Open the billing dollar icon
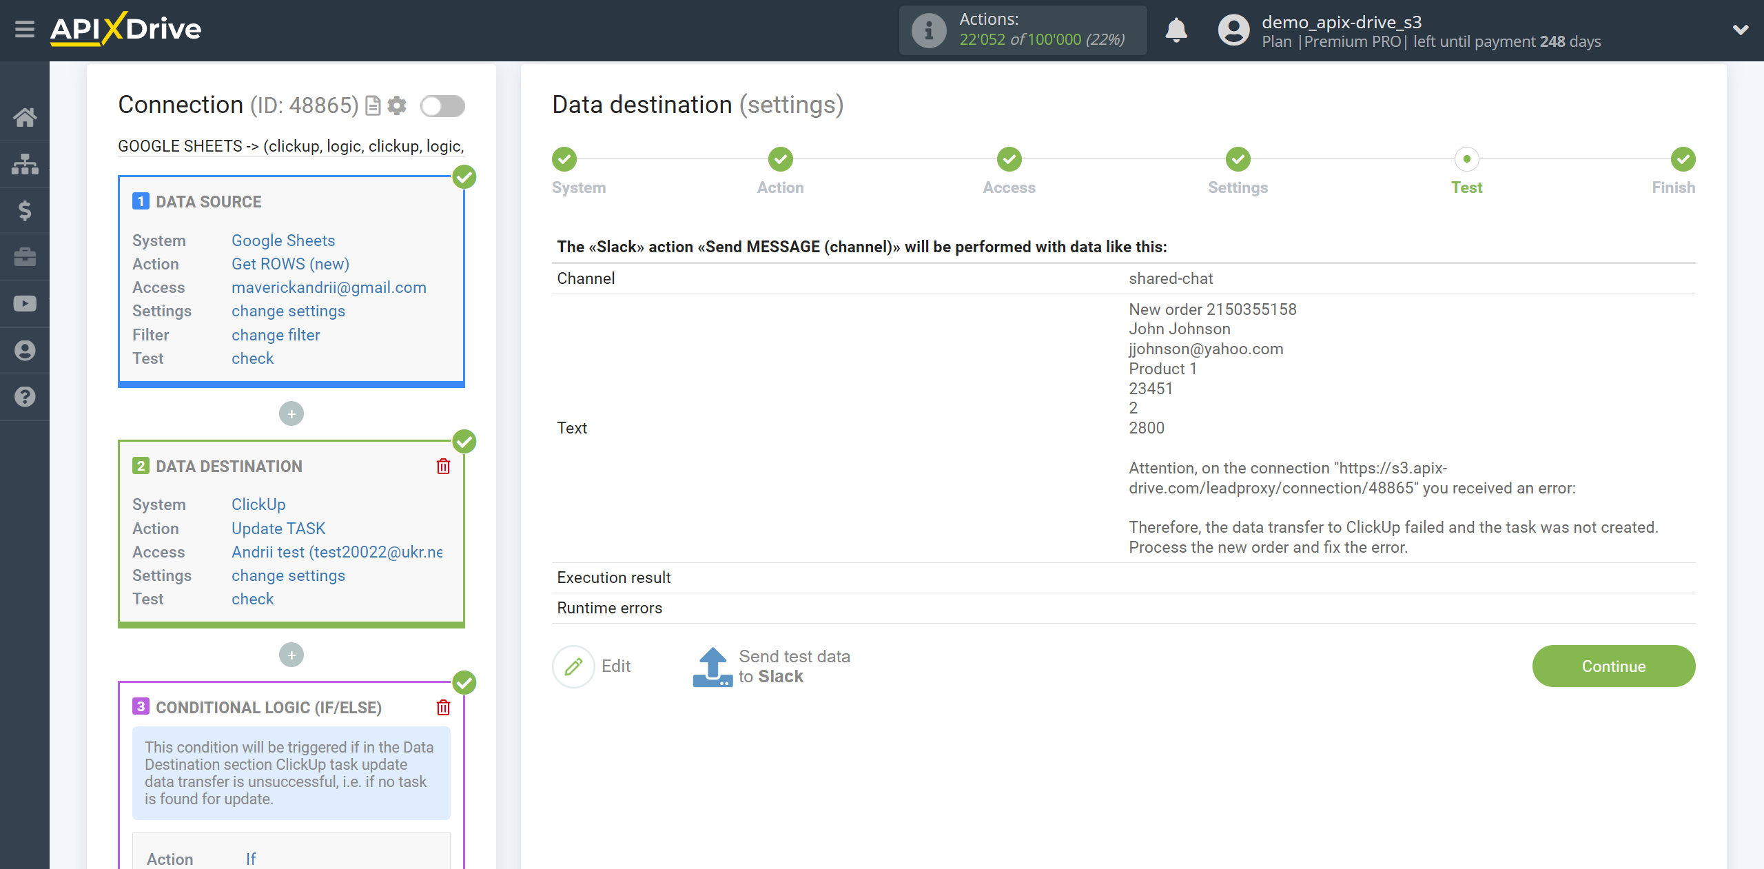1764x869 pixels. (x=25, y=210)
